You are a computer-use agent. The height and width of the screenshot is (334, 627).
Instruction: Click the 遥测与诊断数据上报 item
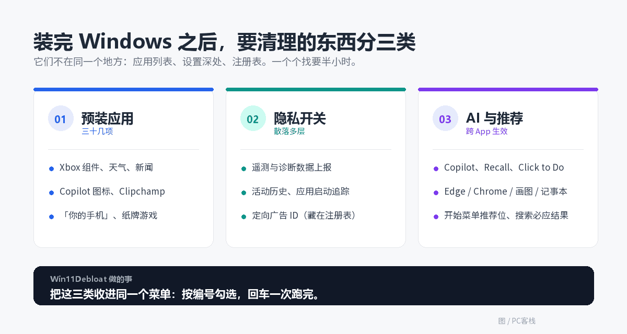click(292, 168)
